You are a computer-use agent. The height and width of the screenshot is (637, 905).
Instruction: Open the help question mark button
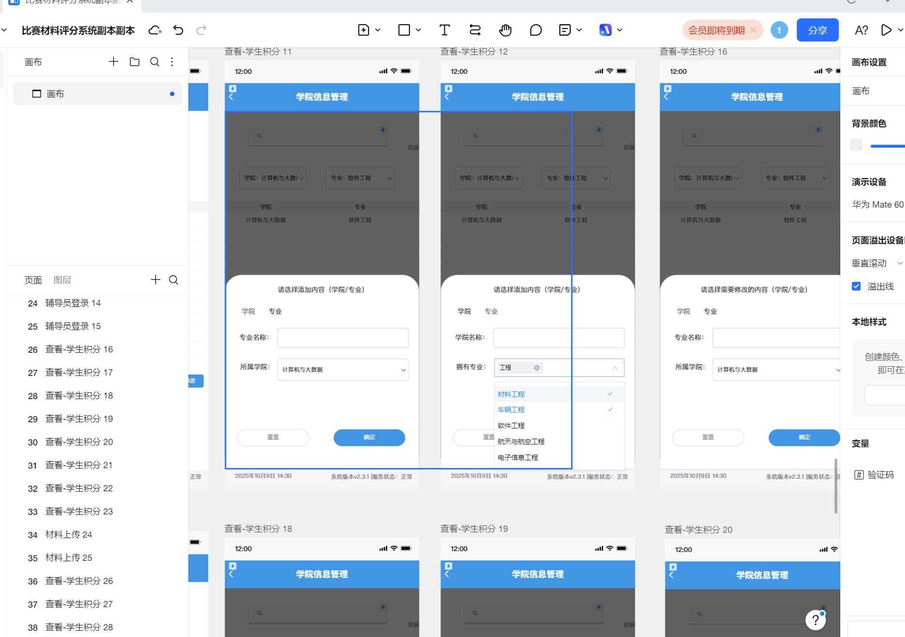pyautogui.click(x=816, y=620)
